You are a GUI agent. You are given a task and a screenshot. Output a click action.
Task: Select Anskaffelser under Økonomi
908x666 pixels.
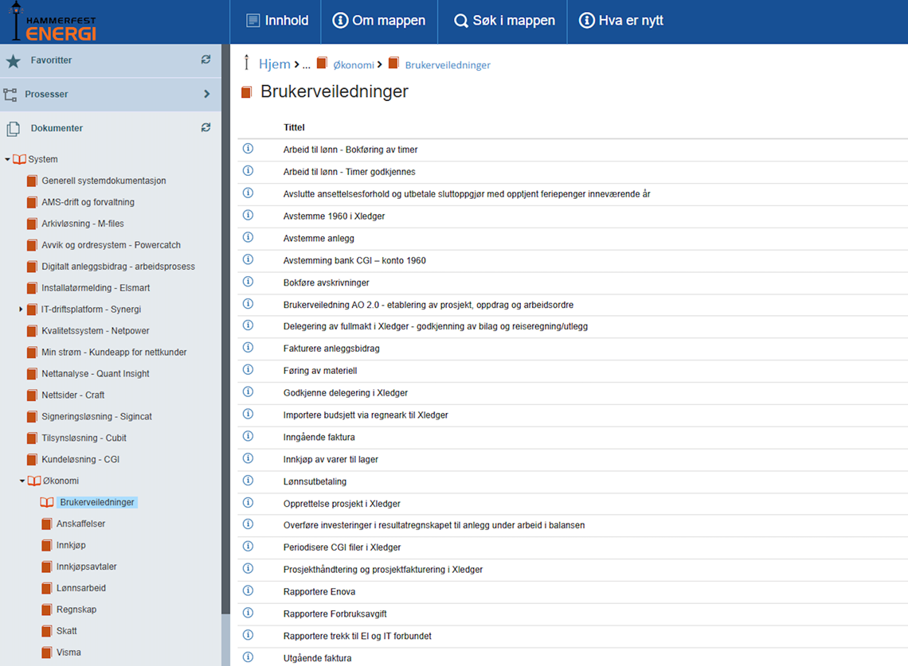pos(80,524)
